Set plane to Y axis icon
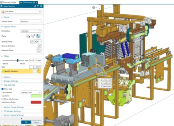The image size is (174, 126). [33, 36]
